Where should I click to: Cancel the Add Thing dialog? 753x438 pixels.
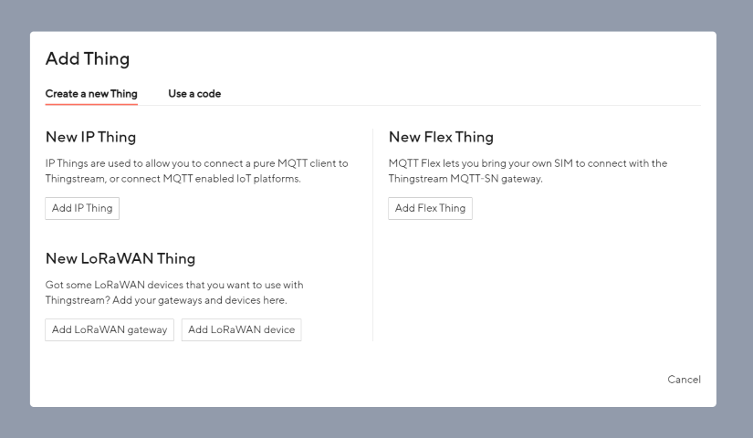(x=684, y=380)
